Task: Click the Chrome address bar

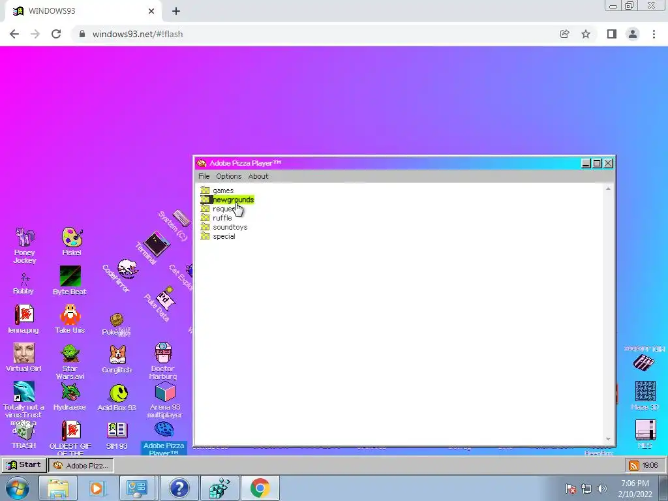Action: coord(314,34)
